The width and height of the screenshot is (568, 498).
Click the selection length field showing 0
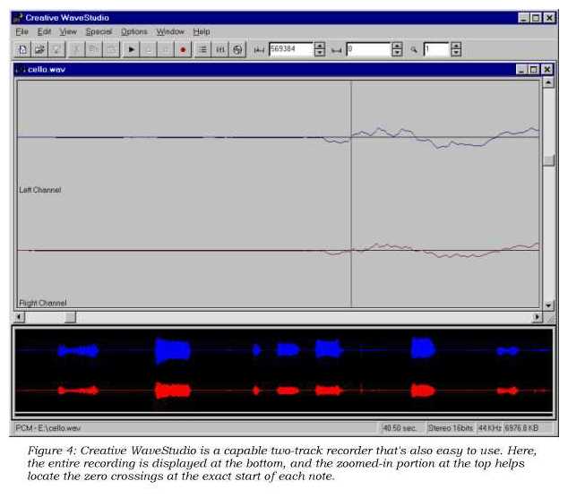(368, 49)
